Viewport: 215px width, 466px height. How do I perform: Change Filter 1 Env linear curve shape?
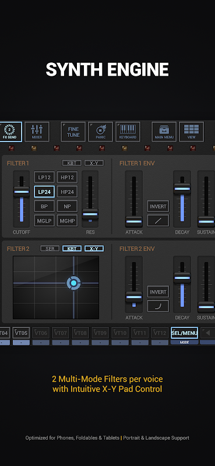[x=158, y=221]
